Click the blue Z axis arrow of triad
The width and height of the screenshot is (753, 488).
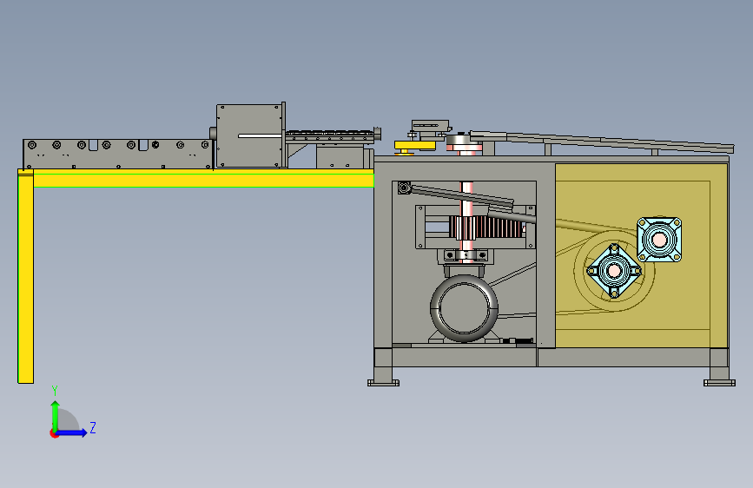[x=72, y=432]
